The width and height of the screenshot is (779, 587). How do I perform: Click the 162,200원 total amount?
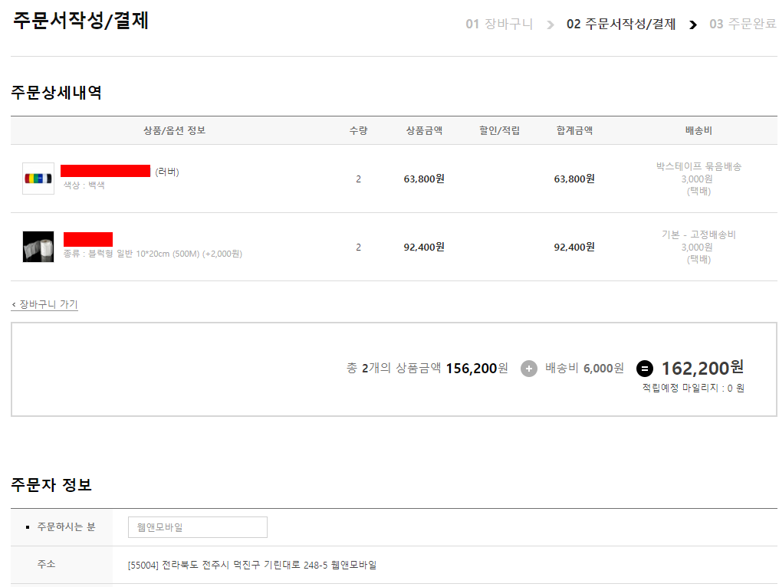coord(702,368)
